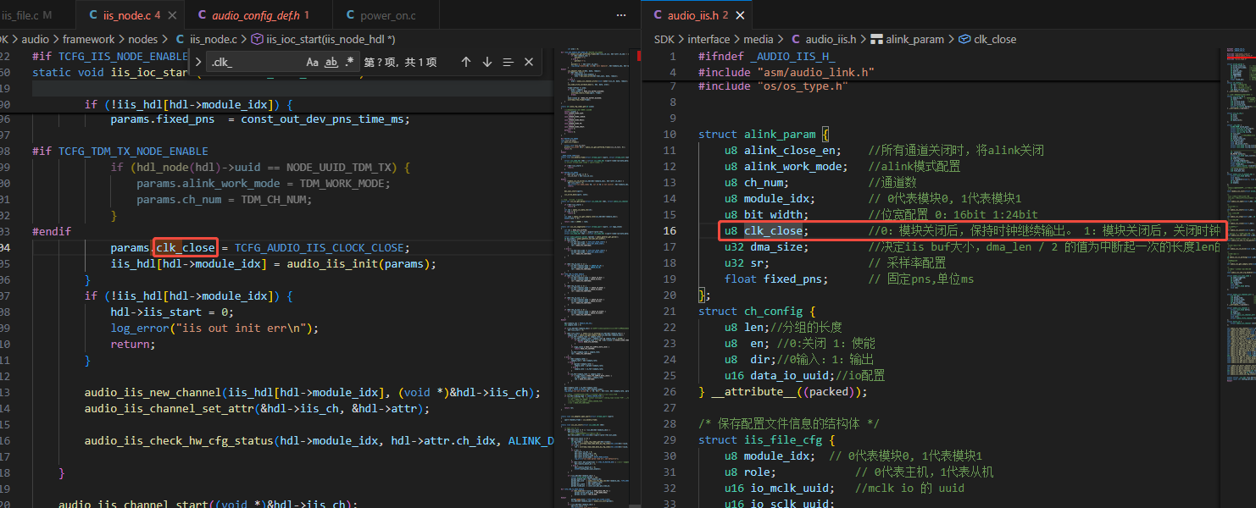Click struct alink_param line in right editor

(x=763, y=134)
